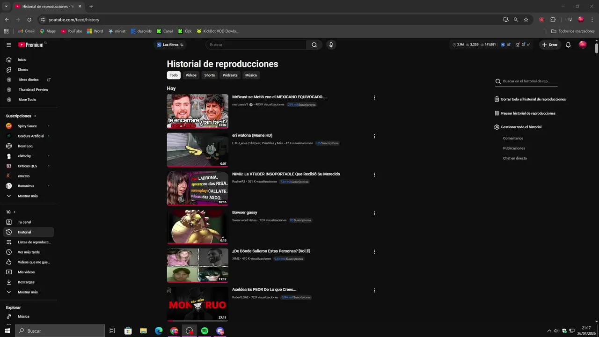Image resolution: width=599 pixels, height=337 pixels.
Task: Open Todos los marcadores folder
Action: click(x=573, y=31)
